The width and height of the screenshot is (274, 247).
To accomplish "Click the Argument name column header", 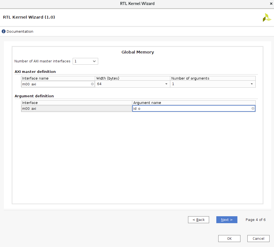I will (x=194, y=103).
